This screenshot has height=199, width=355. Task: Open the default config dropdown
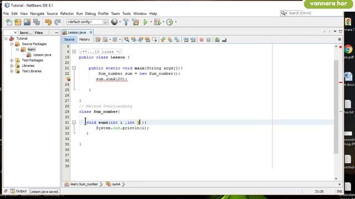(105, 22)
